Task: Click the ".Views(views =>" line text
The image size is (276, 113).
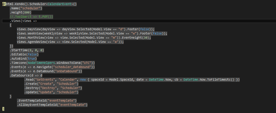Action: (23, 21)
